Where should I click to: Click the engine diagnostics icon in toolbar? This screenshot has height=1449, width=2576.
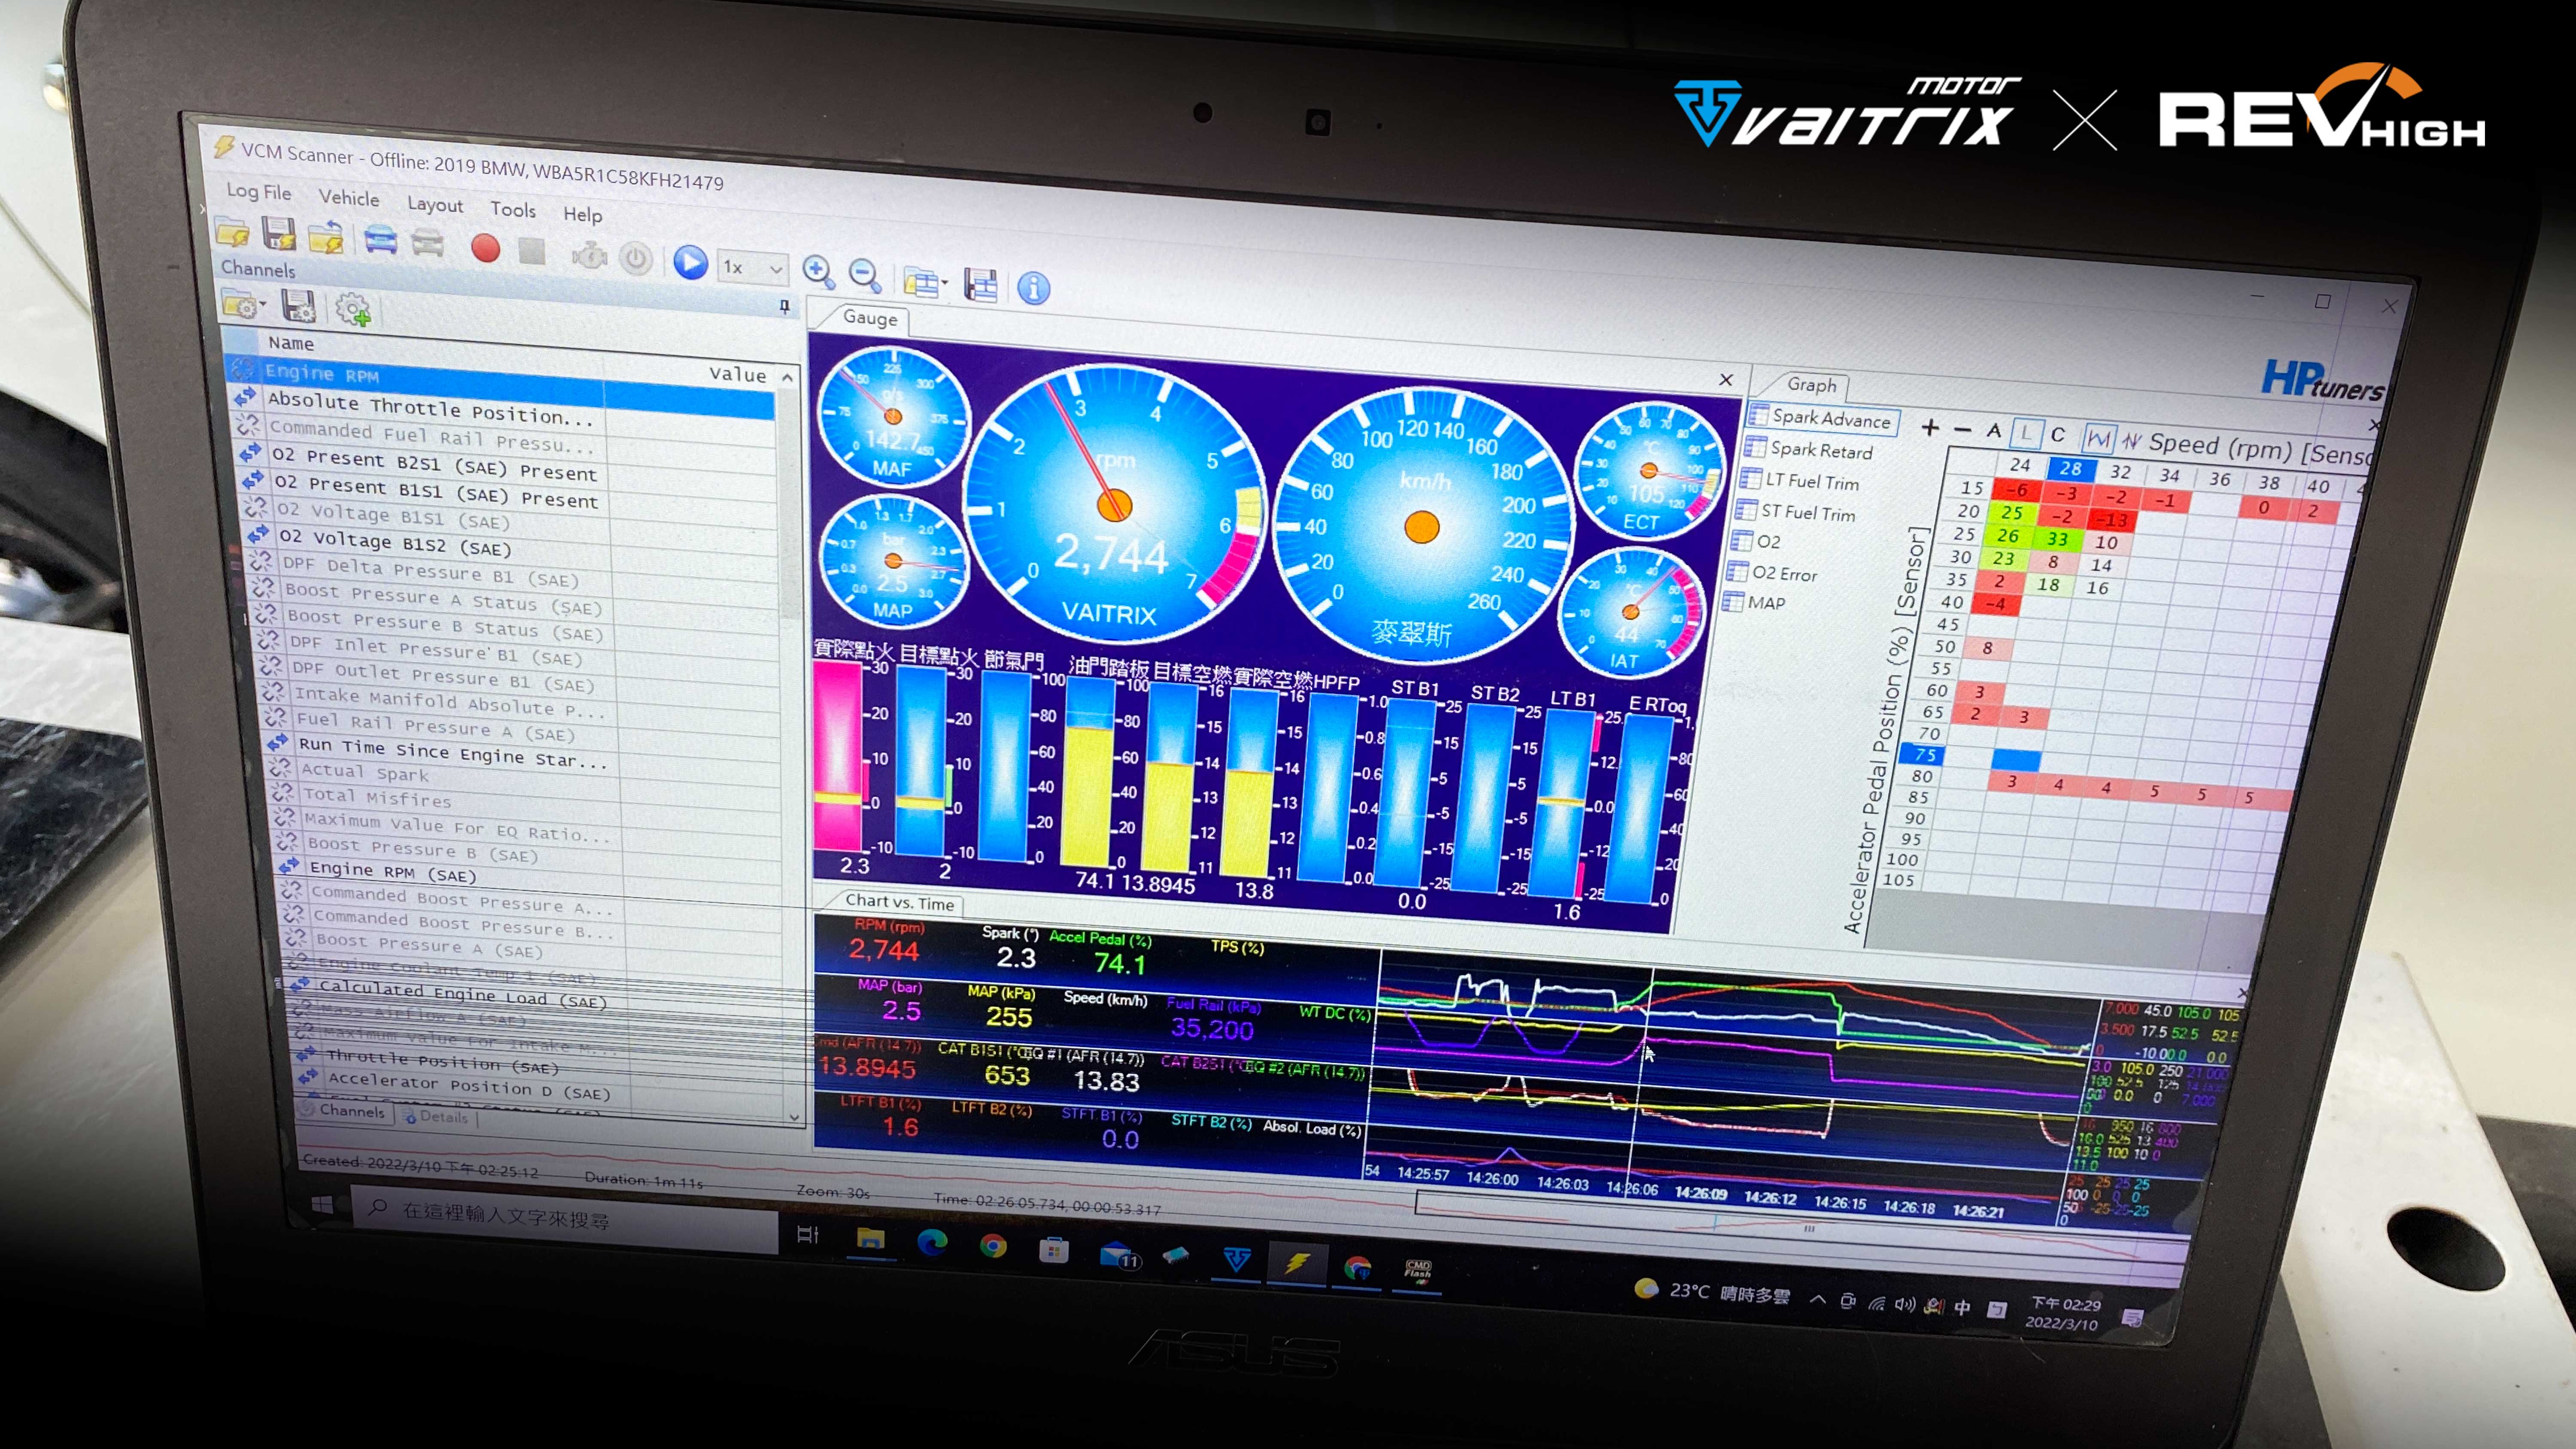[590, 256]
